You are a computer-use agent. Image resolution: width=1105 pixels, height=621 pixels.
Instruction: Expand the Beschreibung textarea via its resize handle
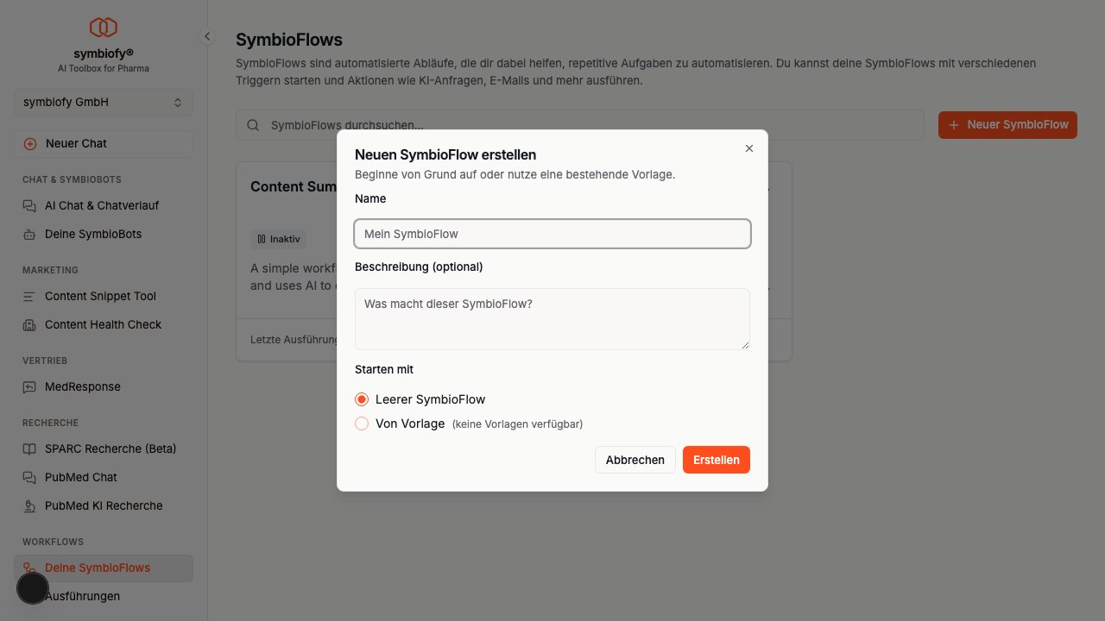(746, 347)
